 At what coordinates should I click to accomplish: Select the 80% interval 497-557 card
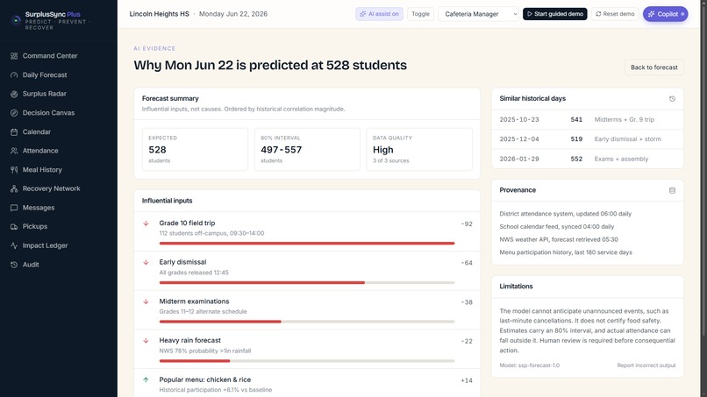point(307,149)
